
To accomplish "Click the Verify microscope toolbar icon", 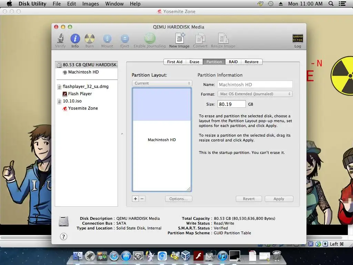I will pos(60,41).
